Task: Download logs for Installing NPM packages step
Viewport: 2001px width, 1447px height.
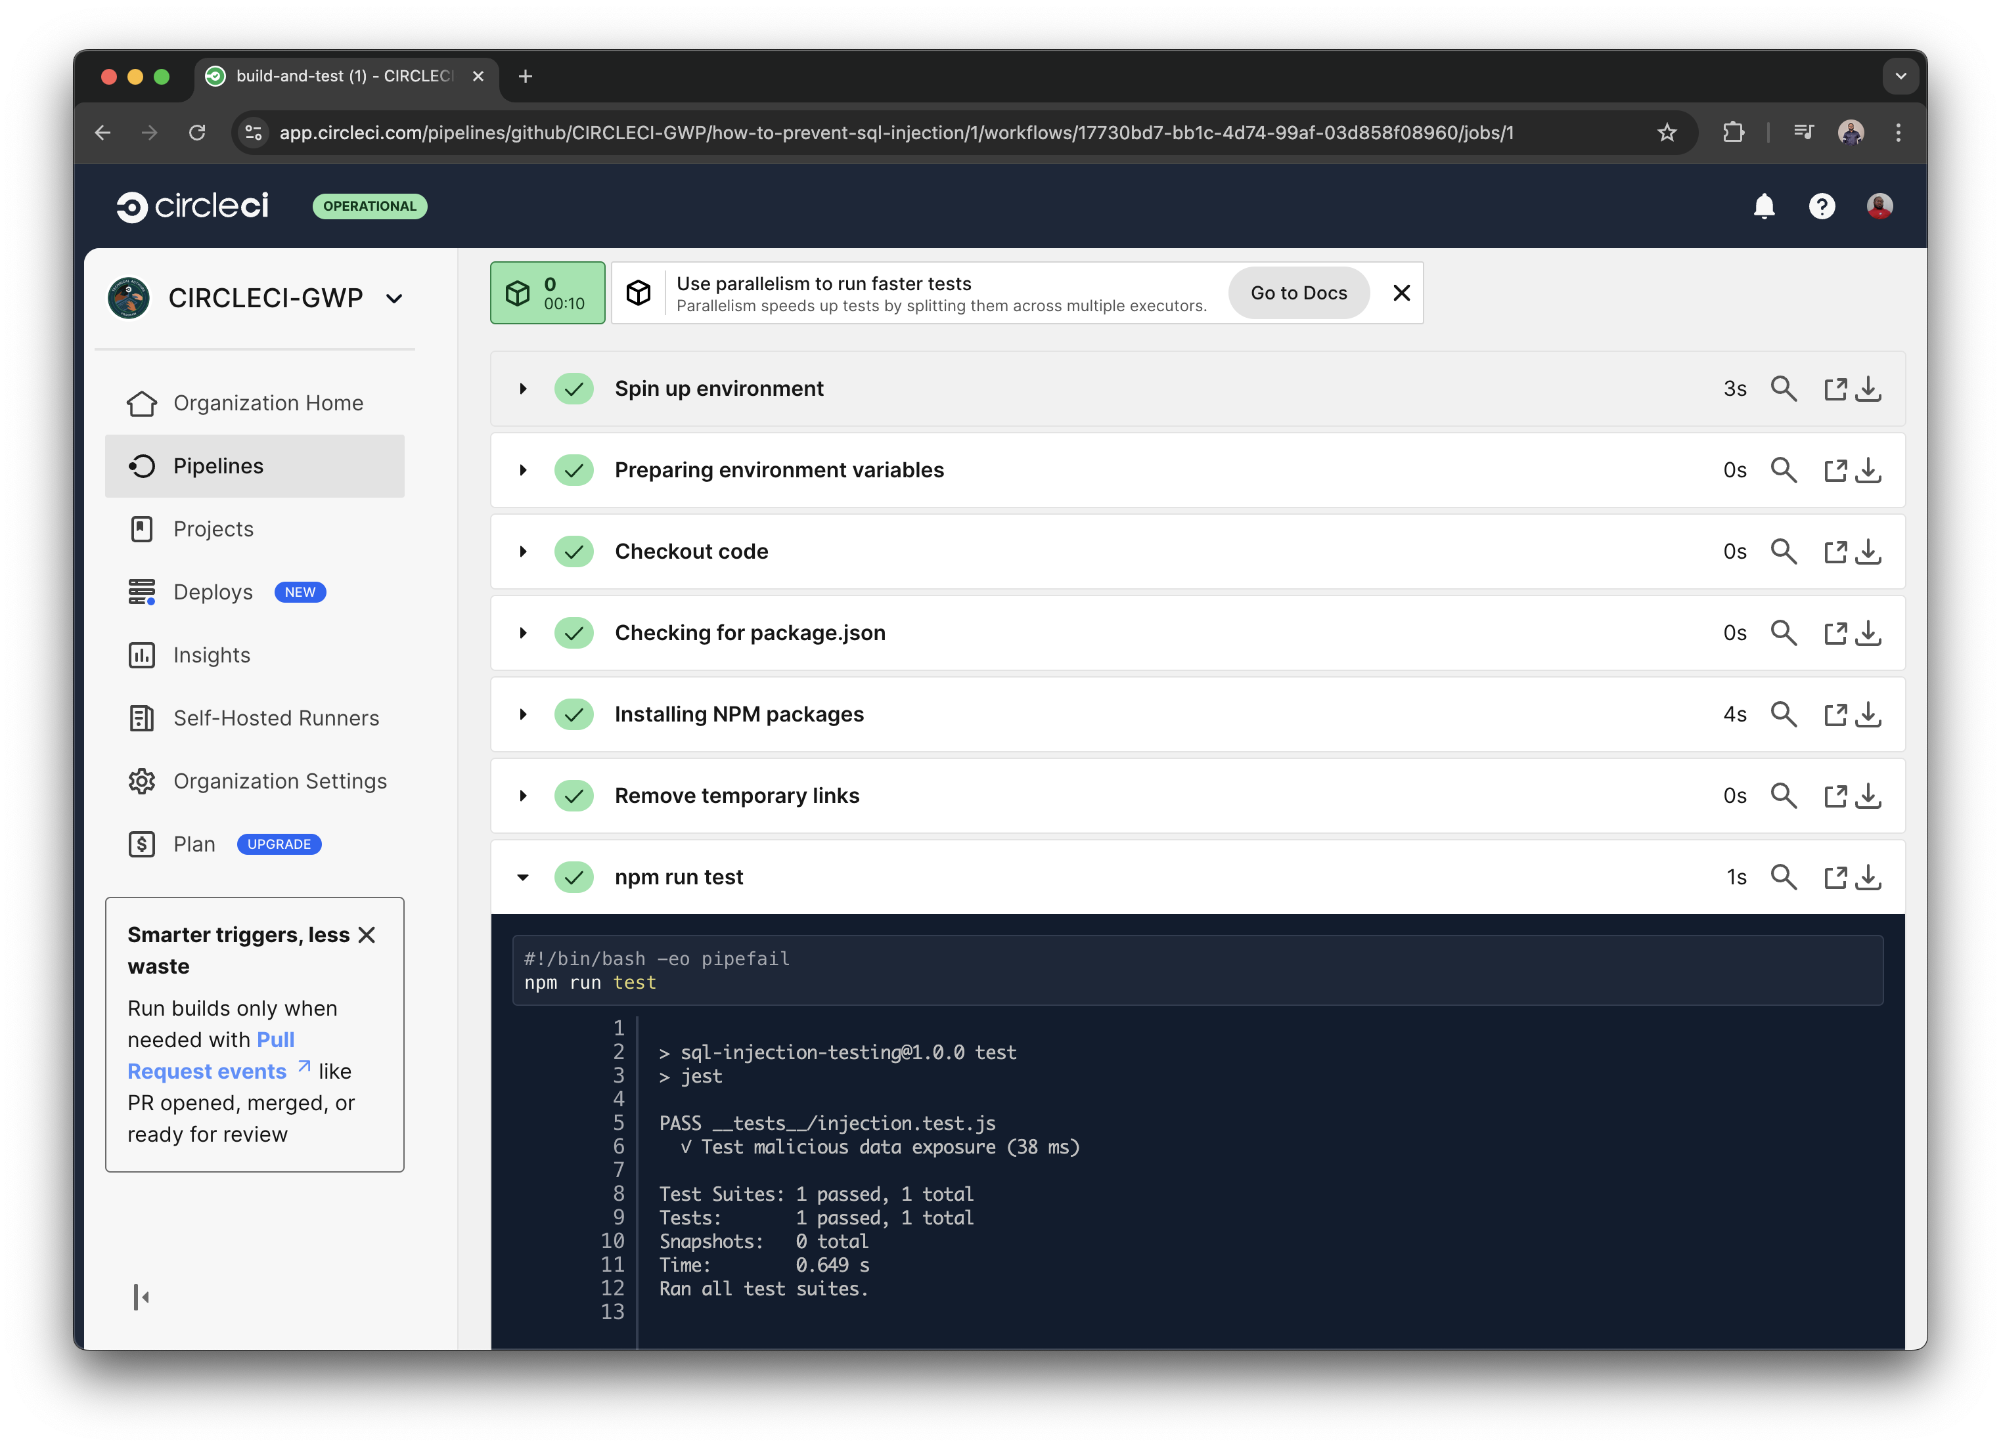Action: (x=1869, y=714)
